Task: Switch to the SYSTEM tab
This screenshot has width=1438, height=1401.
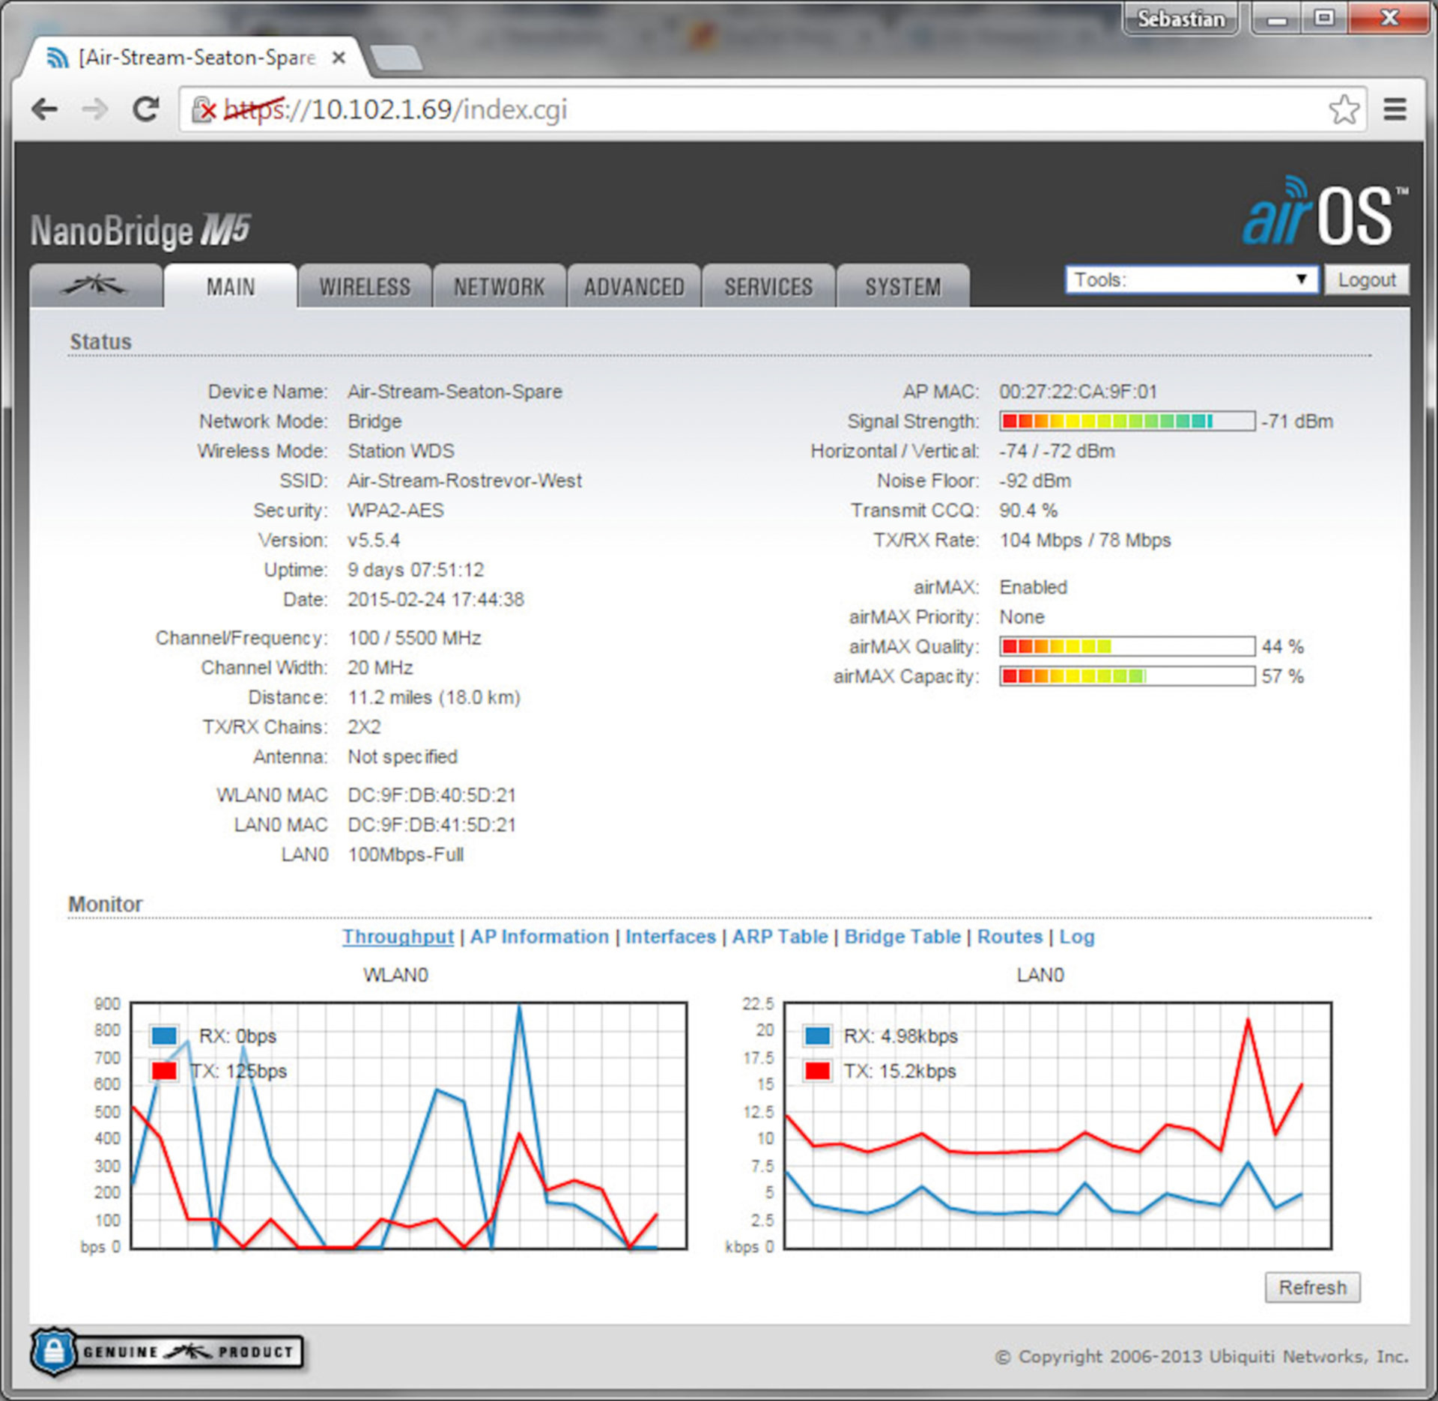Action: pos(902,286)
